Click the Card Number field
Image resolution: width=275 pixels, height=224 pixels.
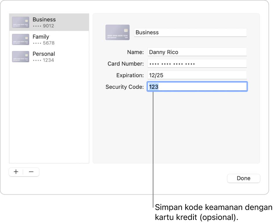(197, 63)
